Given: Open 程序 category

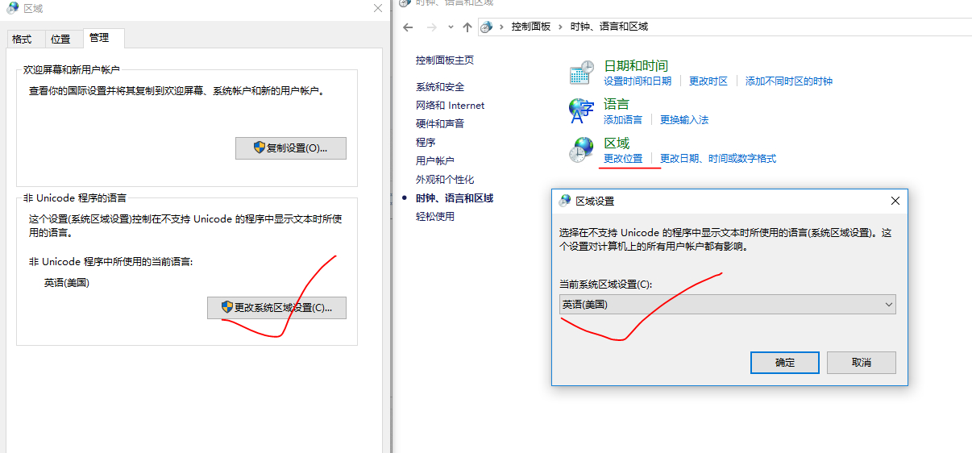Looking at the screenshot, I should (x=426, y=143).
